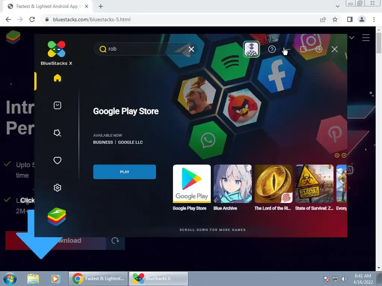Show previous games with left carousel arrow

point(337,155)
